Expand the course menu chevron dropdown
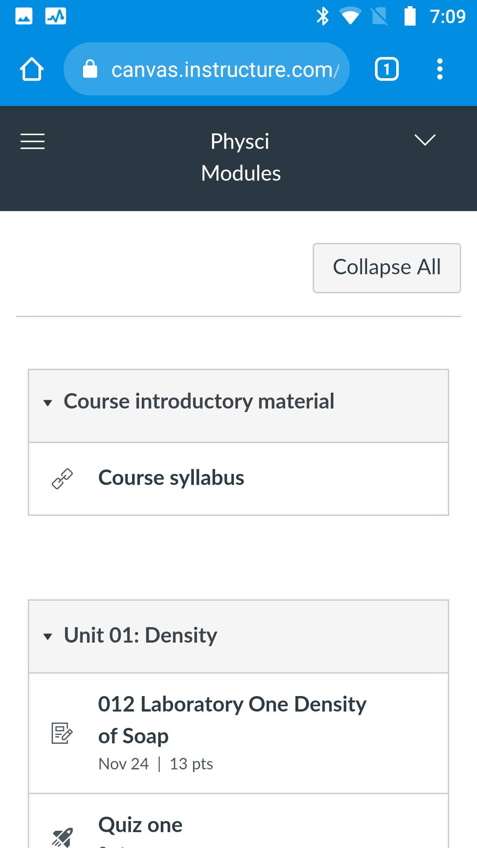Viewport: 477px width, 848px height. (x=425, y=140)
